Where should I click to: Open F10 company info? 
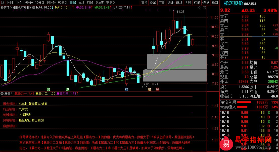coord(188,2)
